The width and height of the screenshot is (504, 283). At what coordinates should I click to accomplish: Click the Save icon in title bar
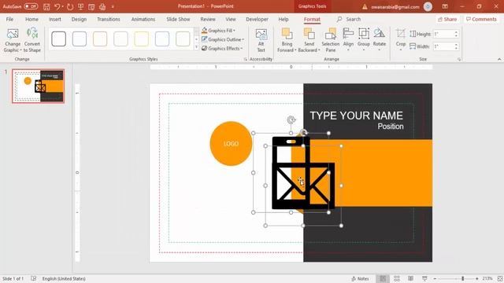(x=46, y=7)
